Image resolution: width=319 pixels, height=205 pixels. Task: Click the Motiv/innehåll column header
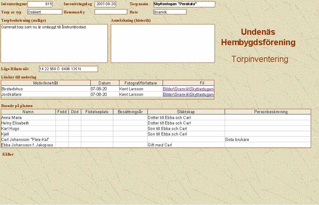46,83
